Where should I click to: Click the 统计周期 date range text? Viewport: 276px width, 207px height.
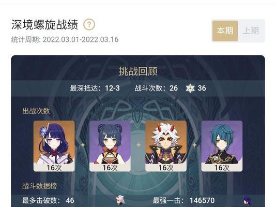[65, 39]
